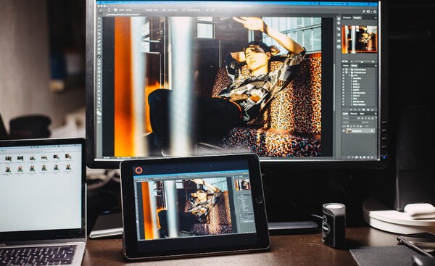Image resolution: width=435 pixels, height=266 pixels.
Task: Switch to the Channels tab
Action: pyautogui.click(x=354, y=114)
